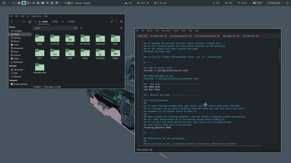The width and height of the screenshot is (291, 163).
Task: Open Videos in Places sidebar
Action: (x=20, y=58)
